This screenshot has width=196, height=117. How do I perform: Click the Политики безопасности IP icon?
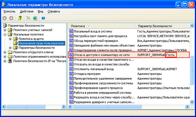click(10, 61)
